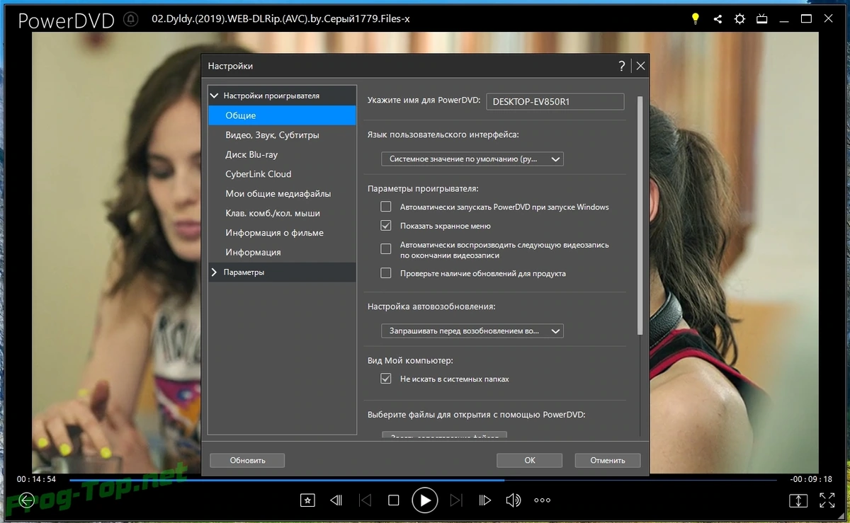The width and height of the screenshot is (850, 523).
Task: Add a bookmark with the star icon
Action: (307, 500)
